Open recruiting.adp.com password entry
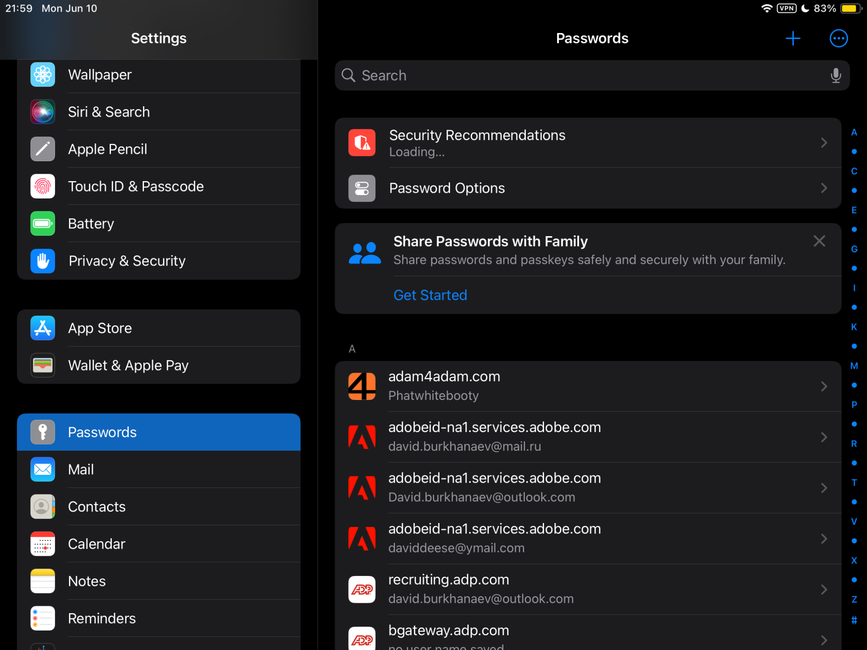This screenshot has width=867, height=650. pos(588,589)
